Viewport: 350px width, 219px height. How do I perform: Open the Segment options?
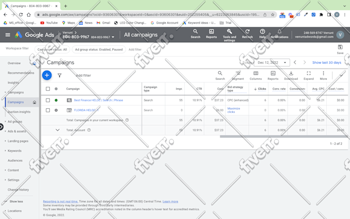pyautogui.click(x=238, y=76)
